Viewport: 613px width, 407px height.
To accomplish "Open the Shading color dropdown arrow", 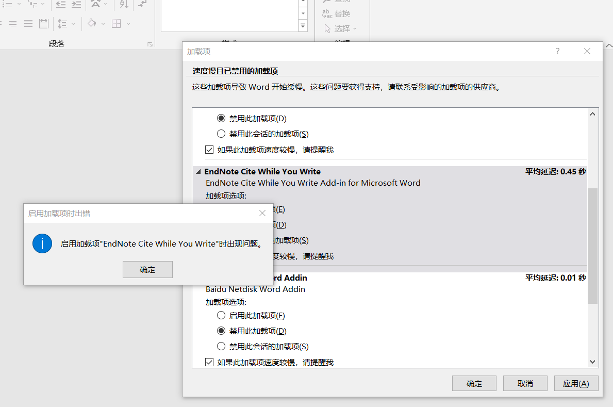I will (x=103, y=24).
